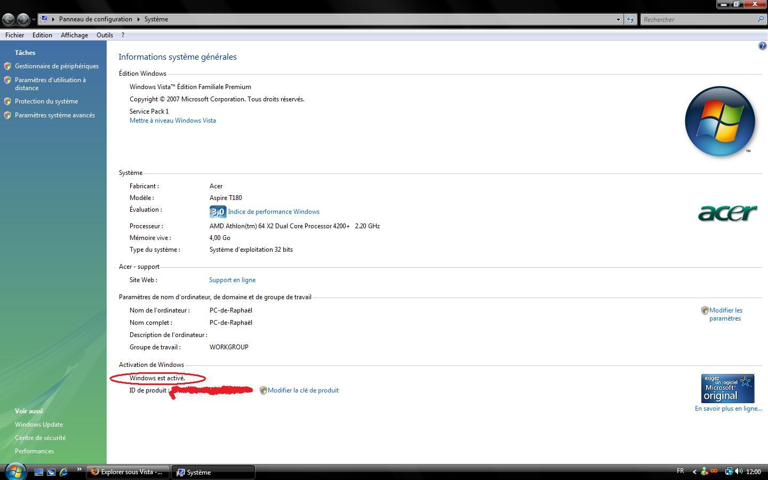The image size is (768, 480).
Task: Click the Forward navigation arrow button
Action: [x=23, y=19]
